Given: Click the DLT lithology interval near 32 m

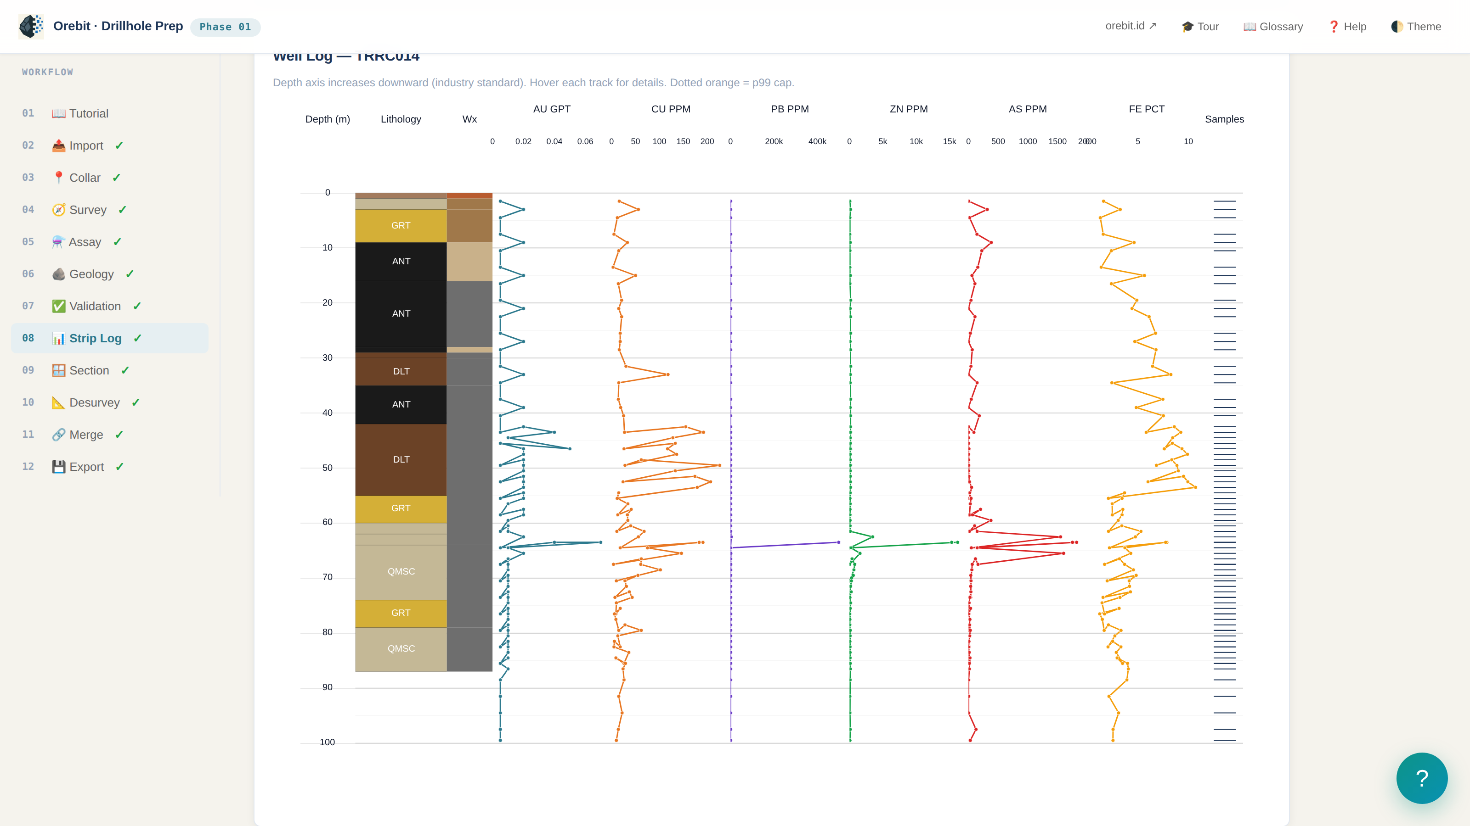Looking at the screenshot, I should click(401, 369).
